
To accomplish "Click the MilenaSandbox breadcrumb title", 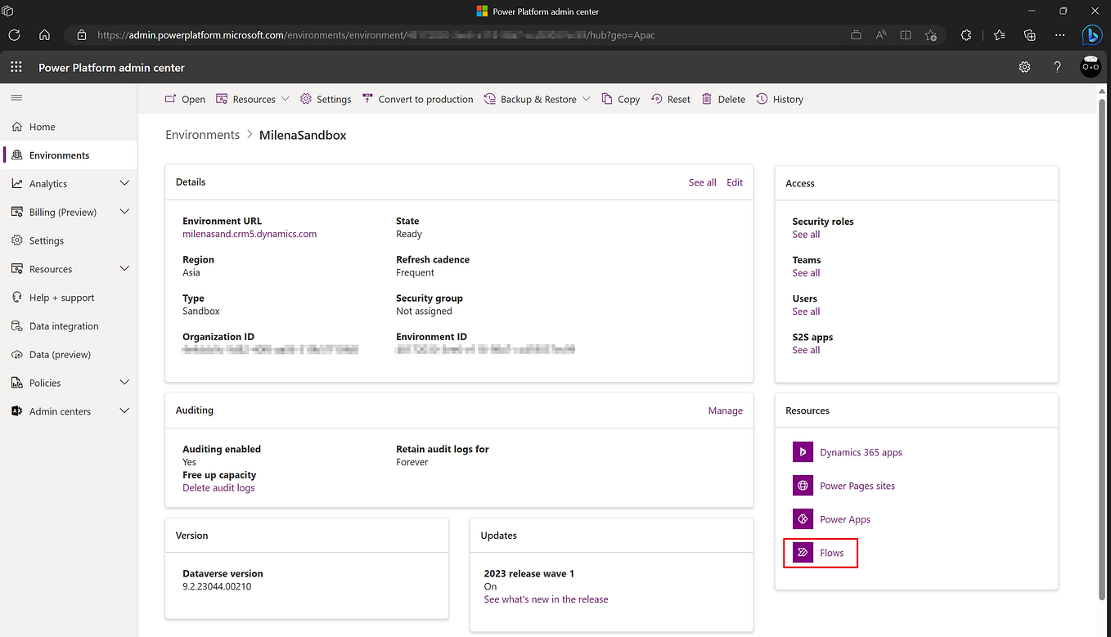I will tap(303, 135).
